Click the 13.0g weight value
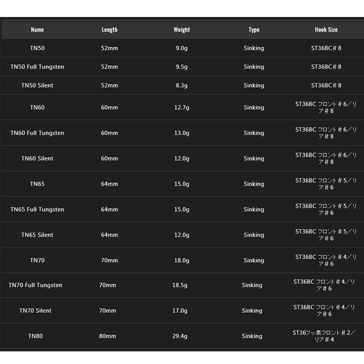 [x=182, y=133]
